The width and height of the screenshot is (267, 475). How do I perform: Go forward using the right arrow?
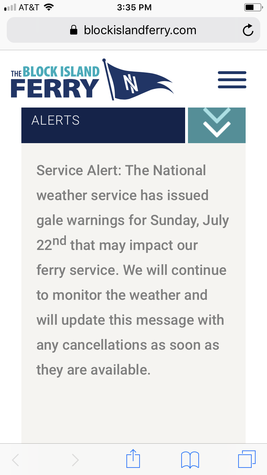(75, 460)
